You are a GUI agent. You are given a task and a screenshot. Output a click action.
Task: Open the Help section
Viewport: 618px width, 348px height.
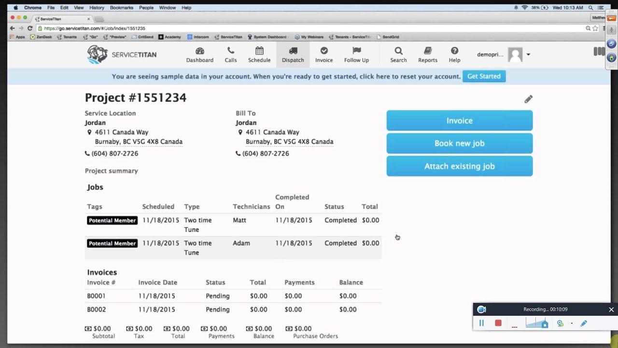tap(454, 55)
